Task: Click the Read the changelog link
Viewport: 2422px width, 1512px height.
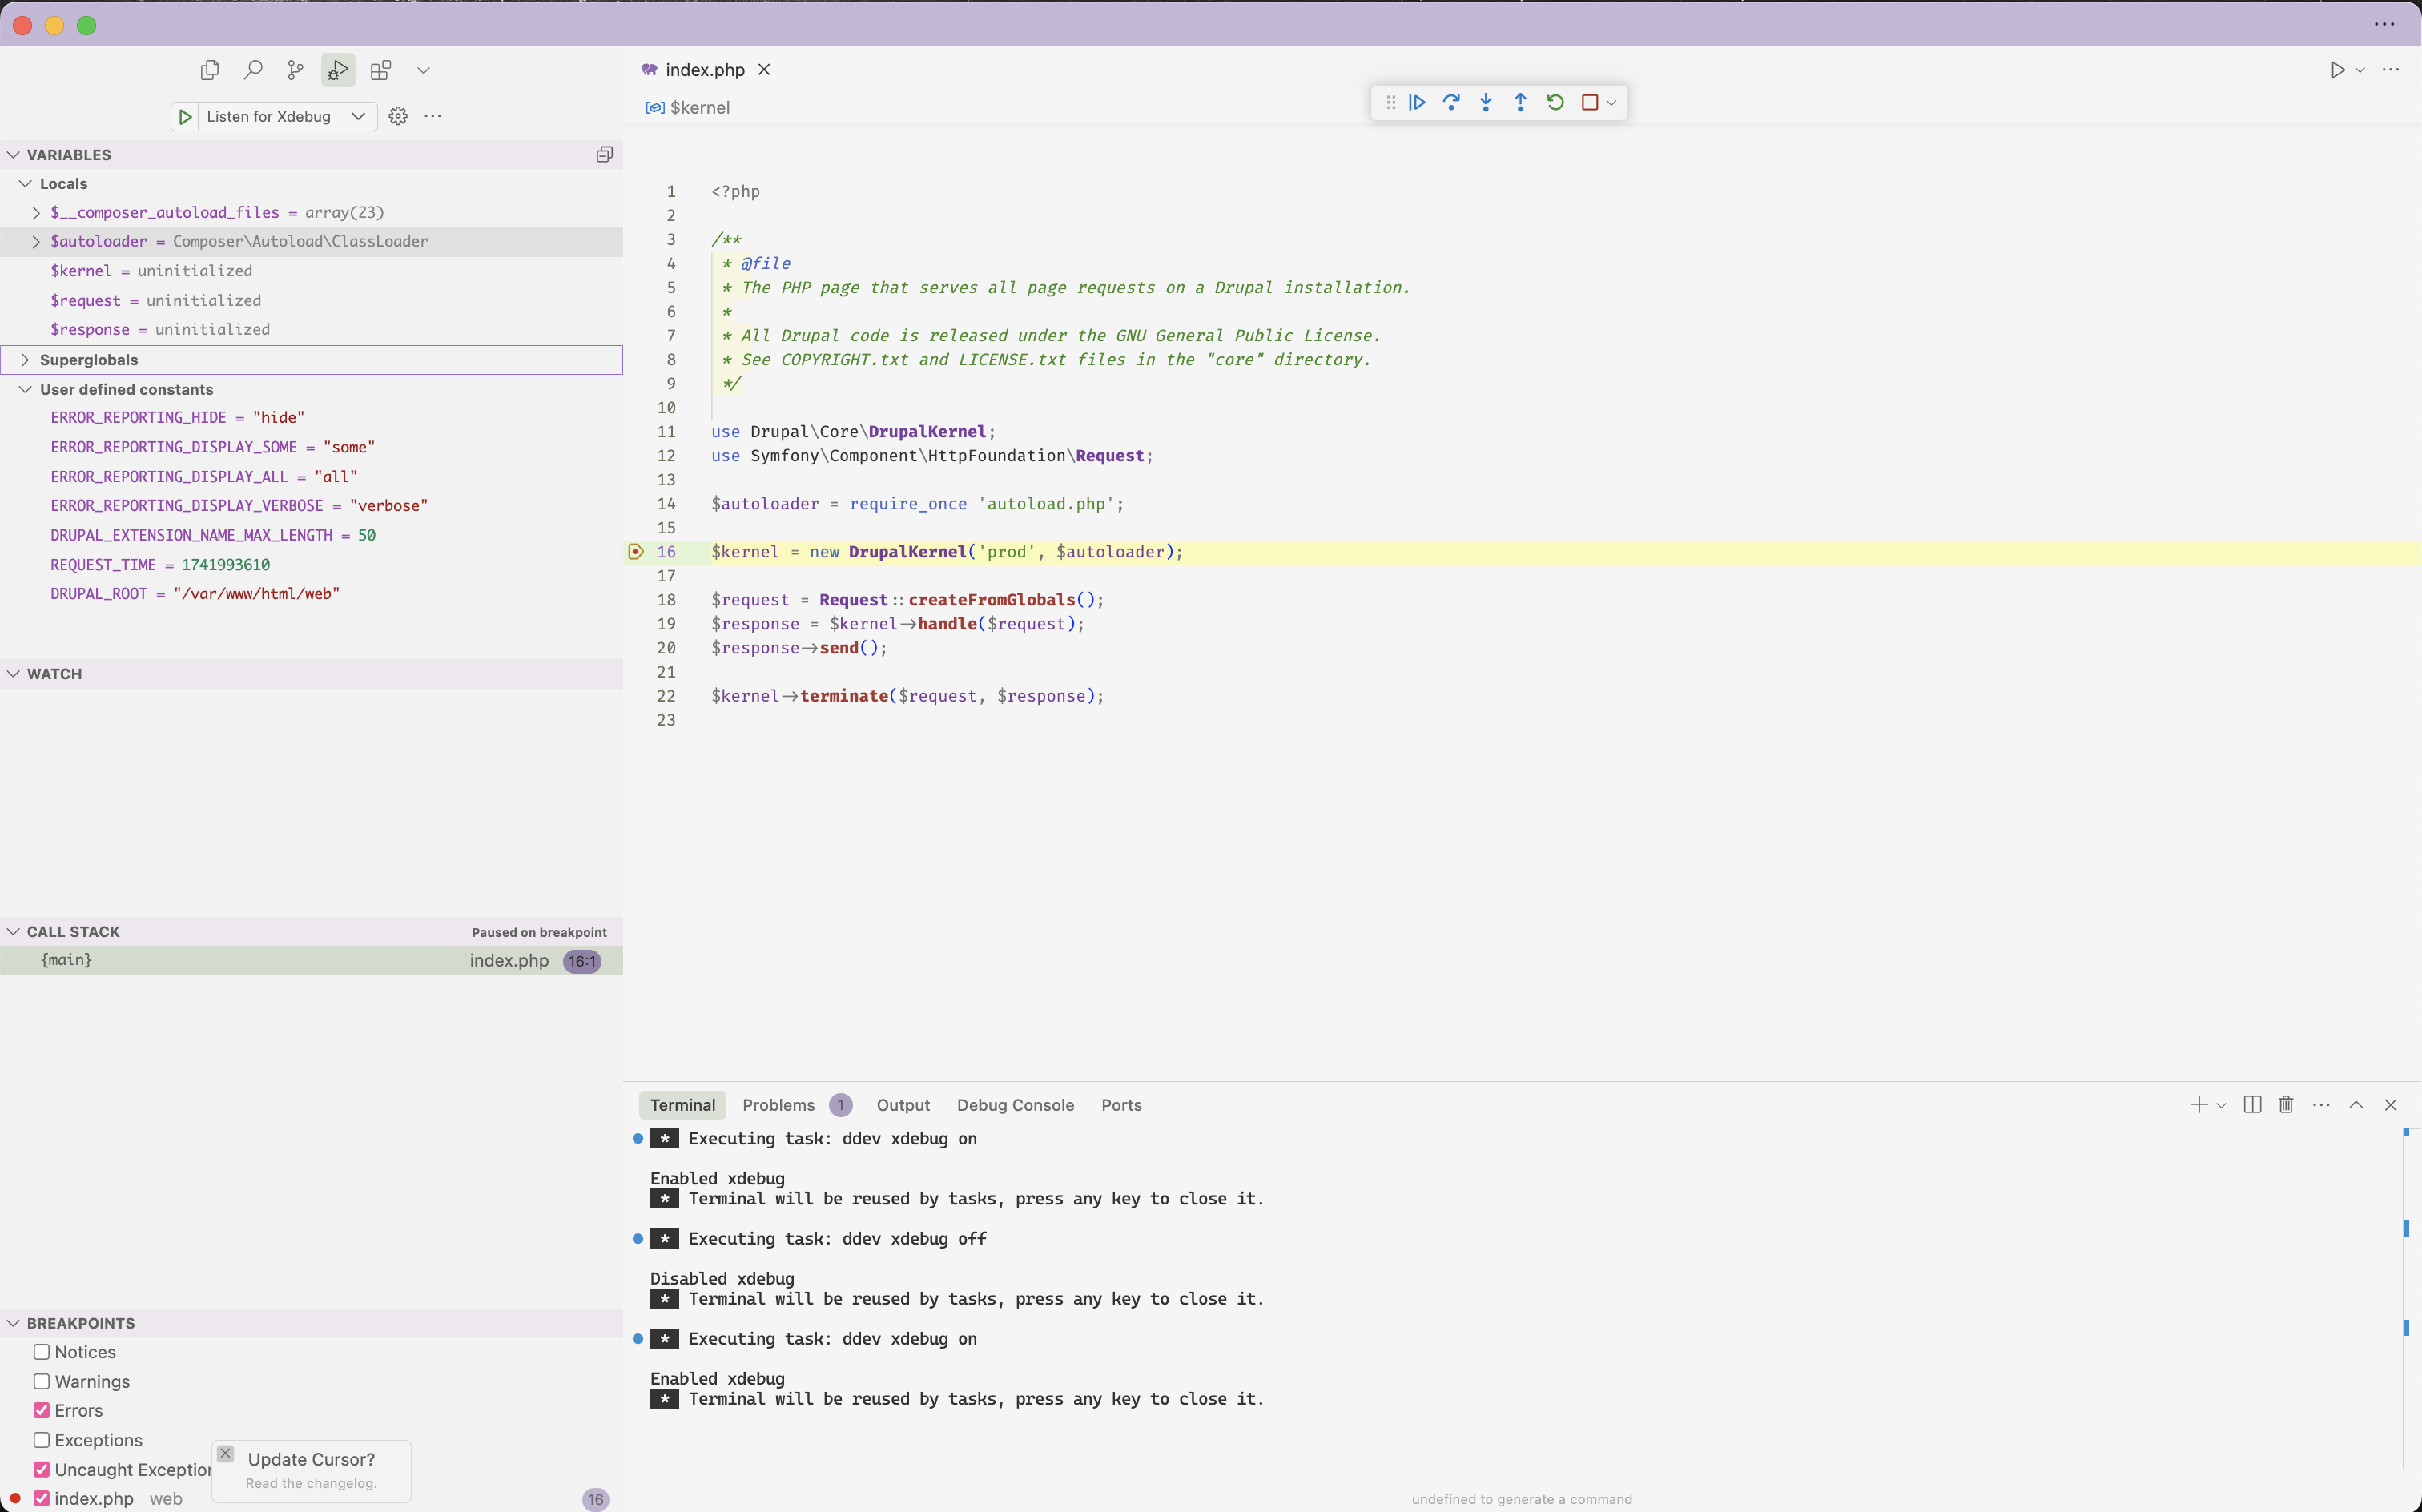Action: 311,1483
